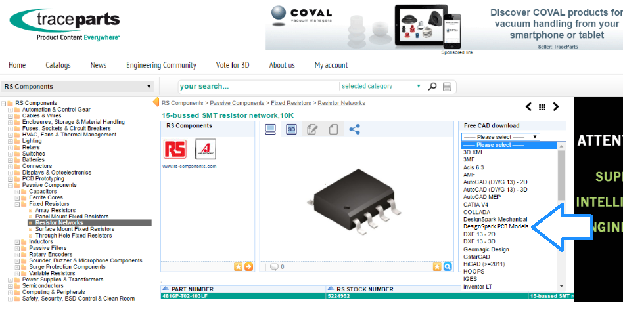Select Geomagic Design format option
The height and width of the screenshot is (311, 623).
tap(486, 249)
